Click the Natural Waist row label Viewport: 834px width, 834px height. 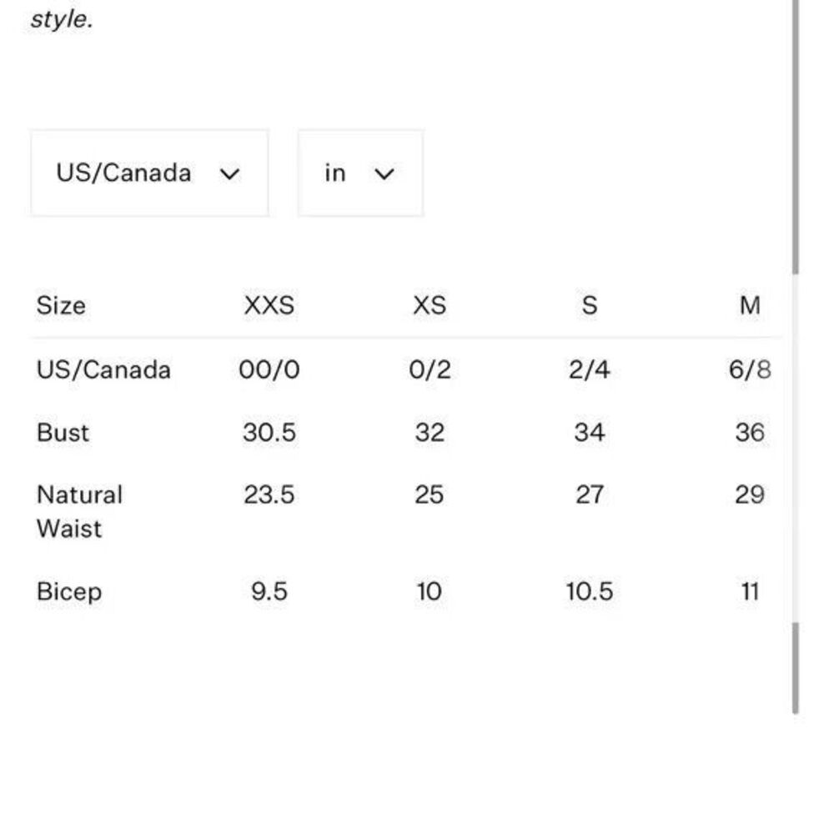(80, 512)
